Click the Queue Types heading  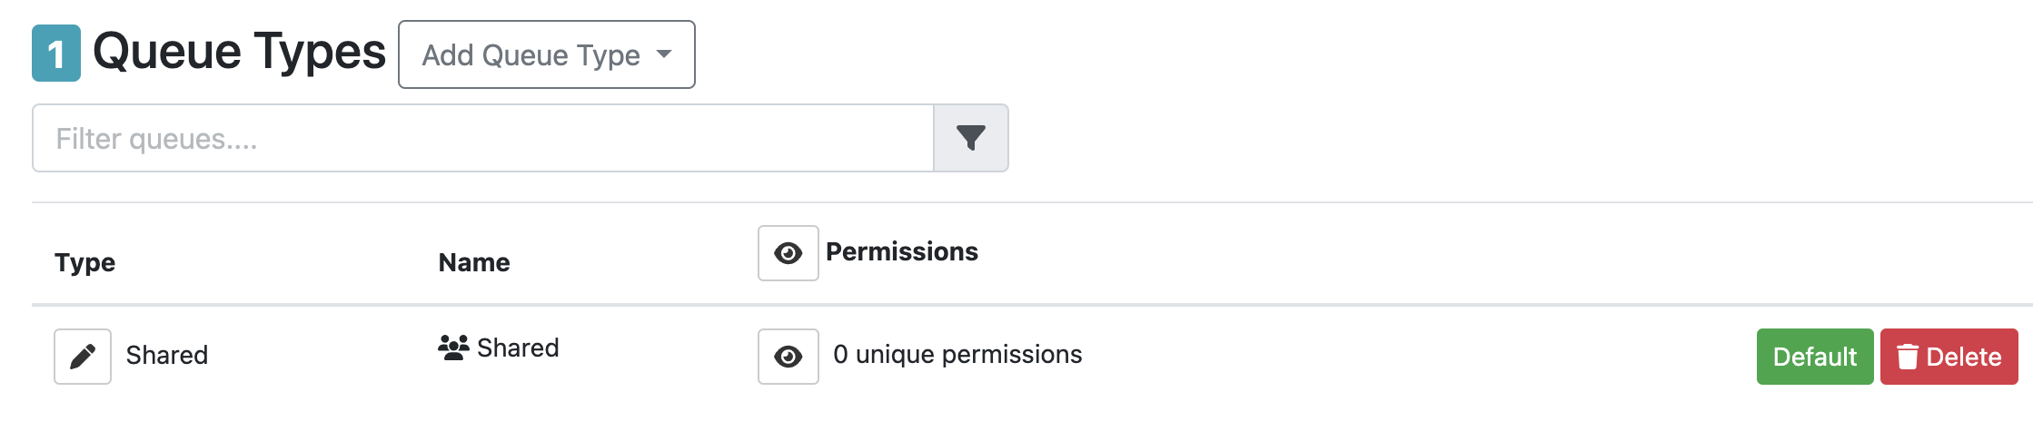(239, 52)
